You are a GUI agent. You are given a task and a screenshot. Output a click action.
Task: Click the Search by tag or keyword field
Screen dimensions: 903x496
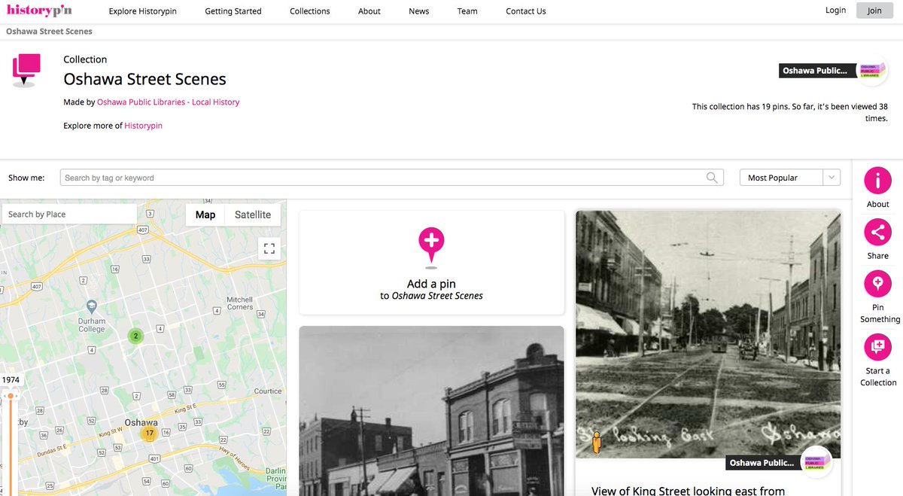[391, 178]
